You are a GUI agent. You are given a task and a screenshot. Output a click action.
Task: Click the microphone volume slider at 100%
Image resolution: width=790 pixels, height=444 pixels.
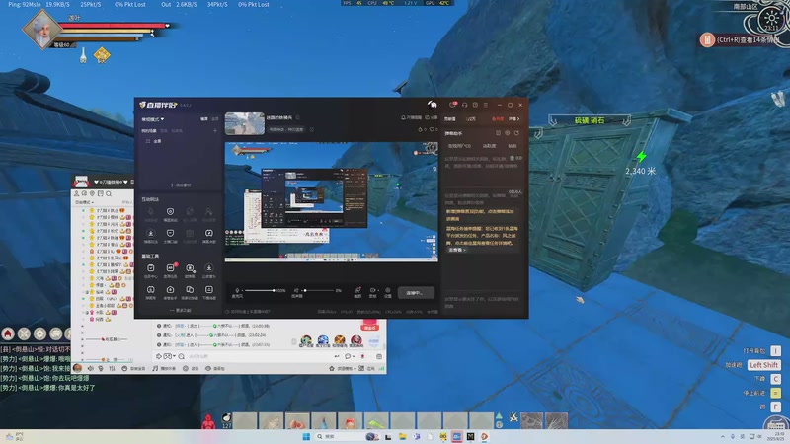click(260, 290)
